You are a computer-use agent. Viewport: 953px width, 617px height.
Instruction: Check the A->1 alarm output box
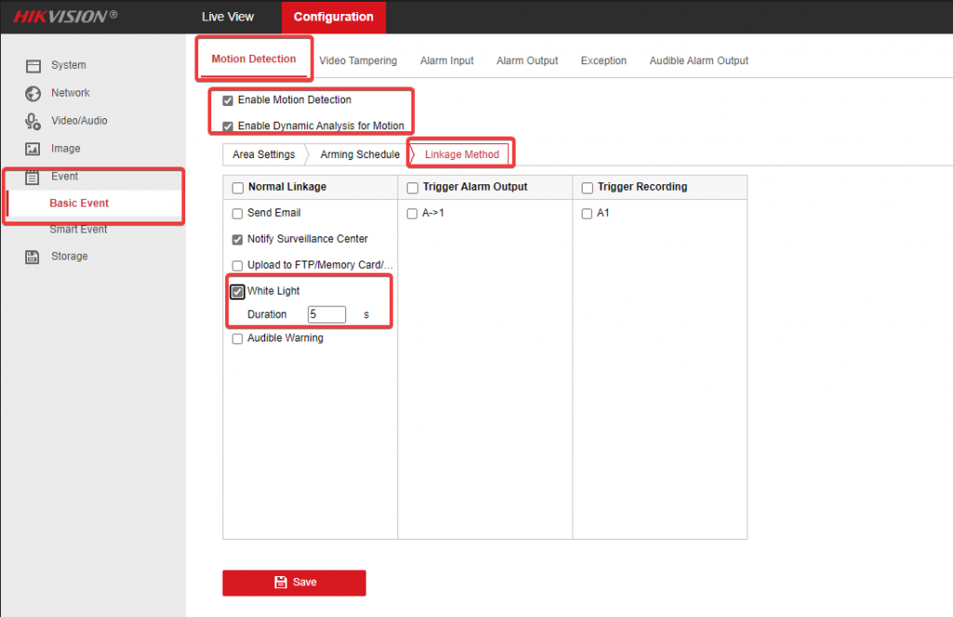click(x=412, y=213)
